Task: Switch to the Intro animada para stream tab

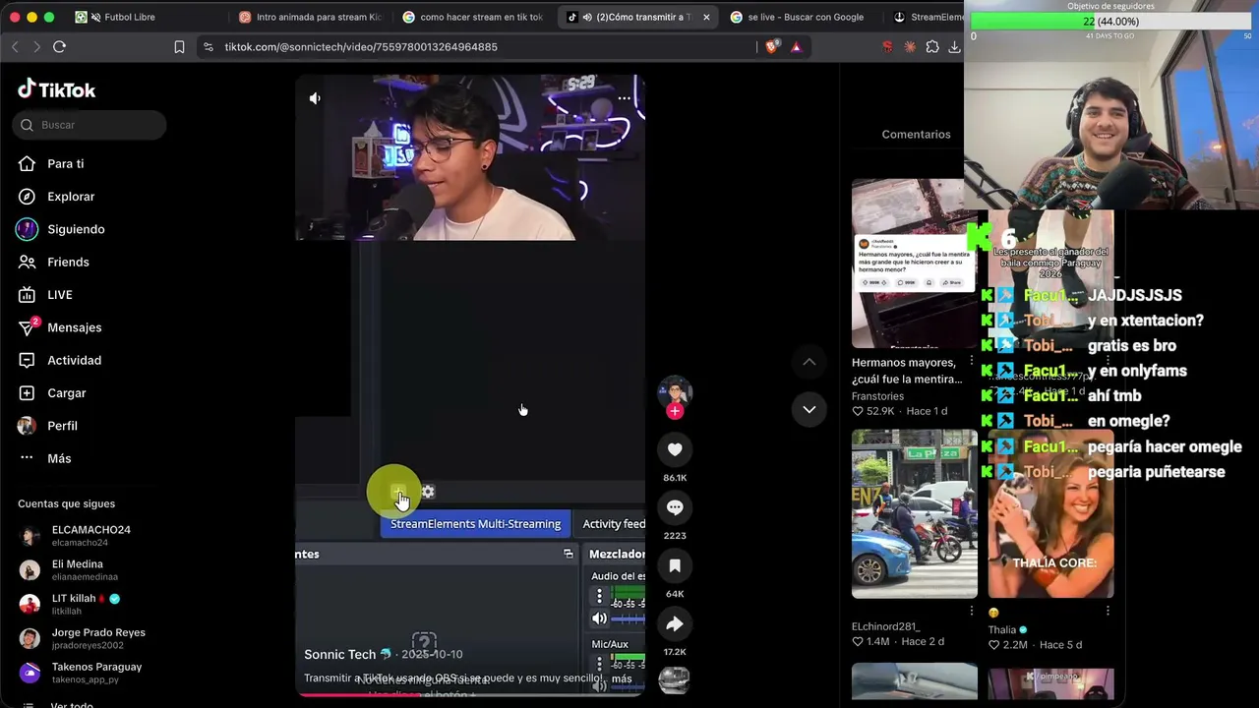Action: coord(311,17)
